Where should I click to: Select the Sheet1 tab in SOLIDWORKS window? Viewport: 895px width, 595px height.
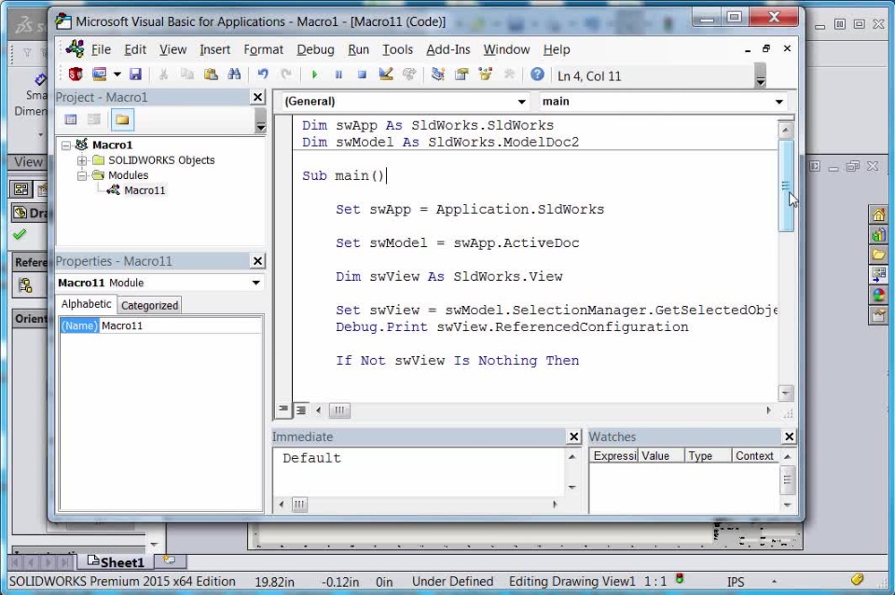coord(117,561)
